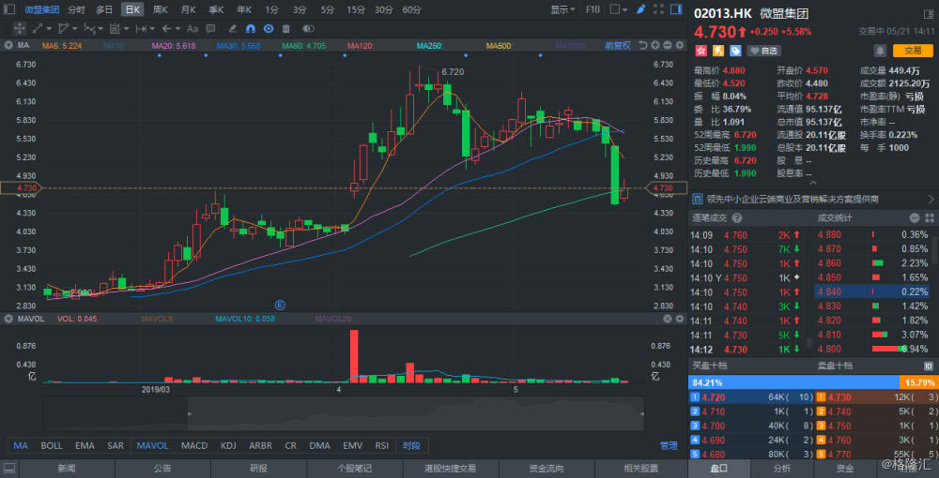Click the E event marker on chart

[280, 305]
